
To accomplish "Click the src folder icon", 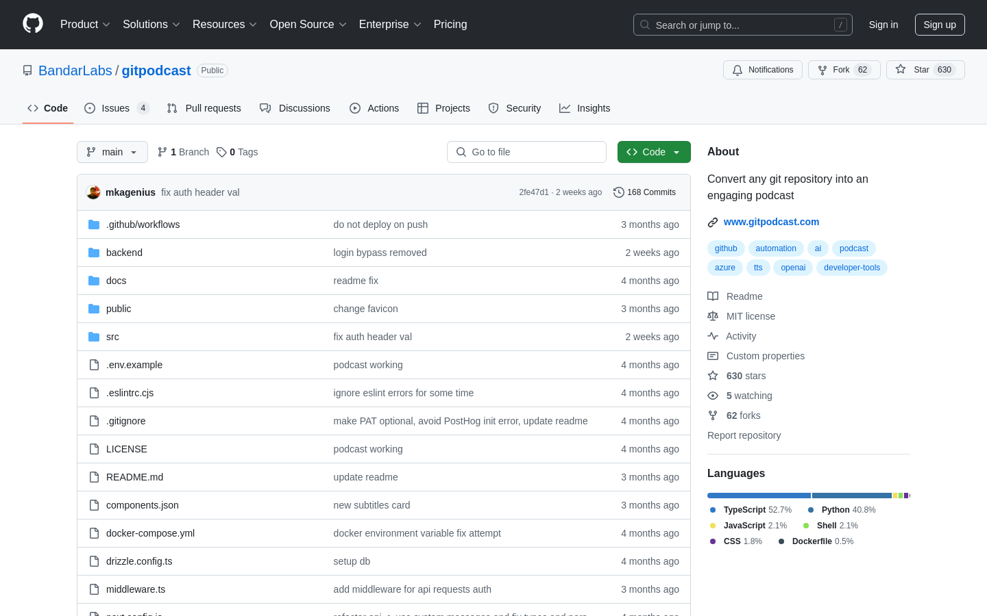I will [x=94, y=337].
